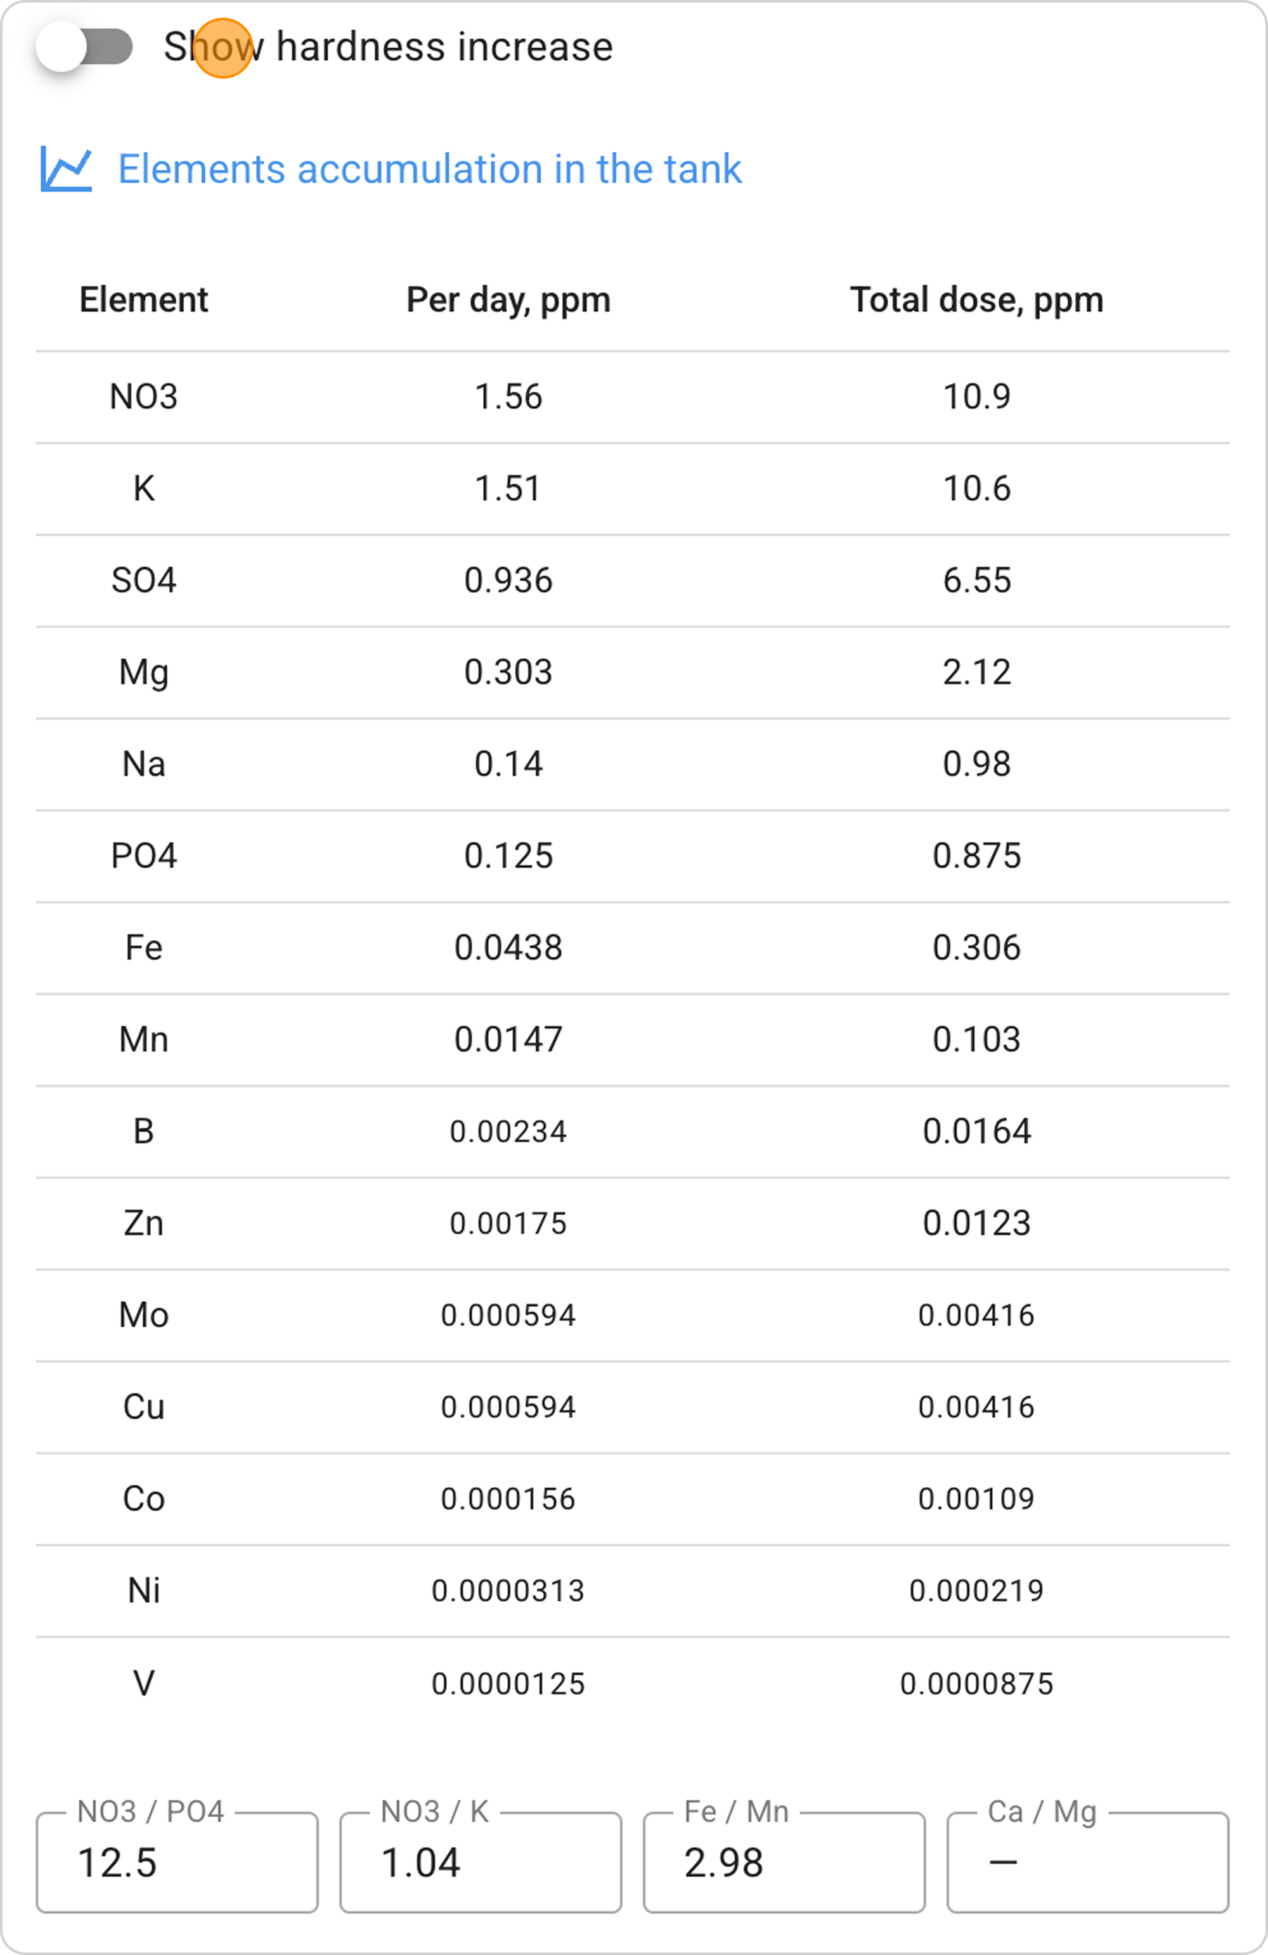Screen dimensions: 1268x1955
Task: Click the accumulation chart icon
Action: [66, 169]
